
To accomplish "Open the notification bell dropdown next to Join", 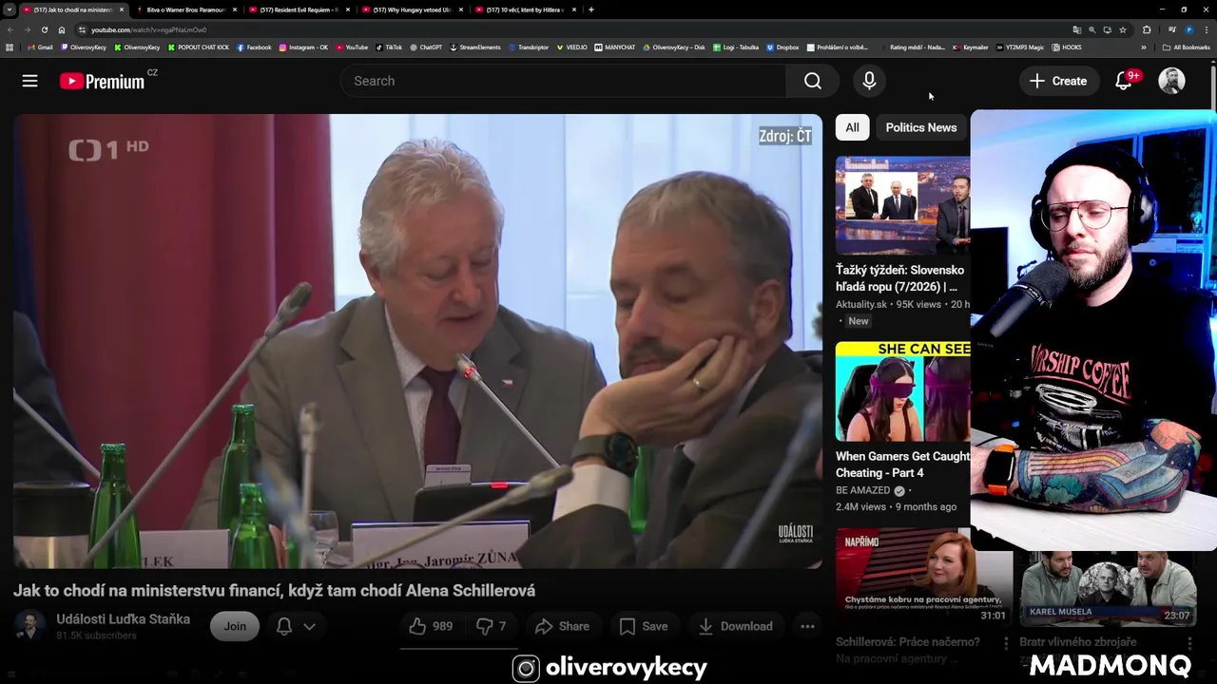I will [x=296, y=626].
